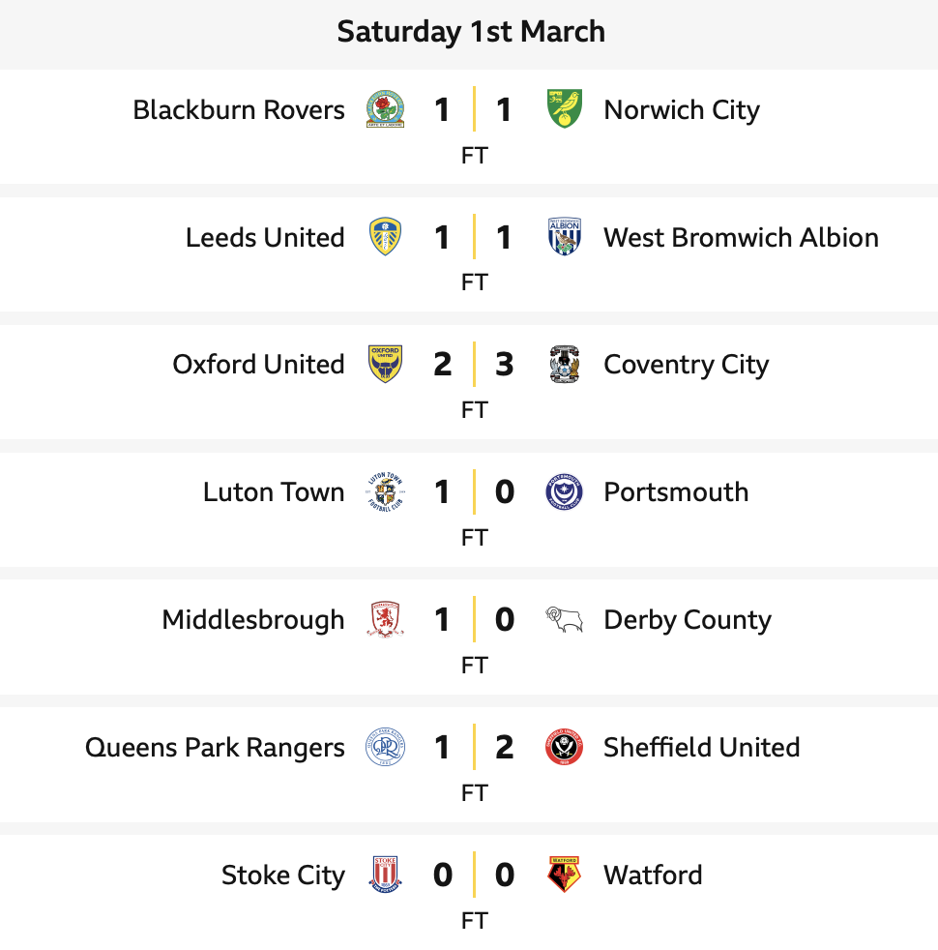
Task: Click the Queens Park Rangers crest
Action: (x=385, y=748)
